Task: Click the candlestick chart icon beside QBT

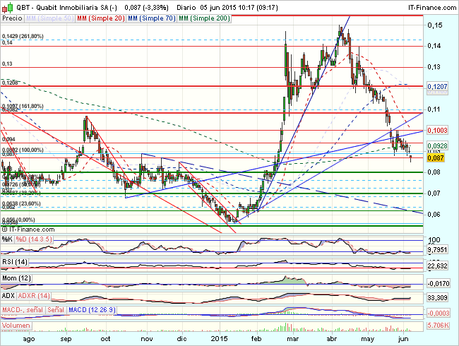Action: [7, 7]
